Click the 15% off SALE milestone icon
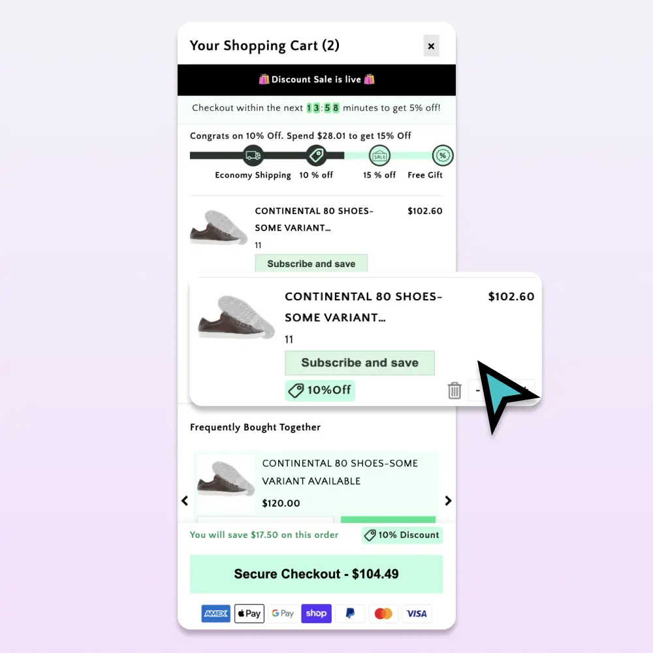The width and height of the screenshot is (653, 653). point(380,156)
